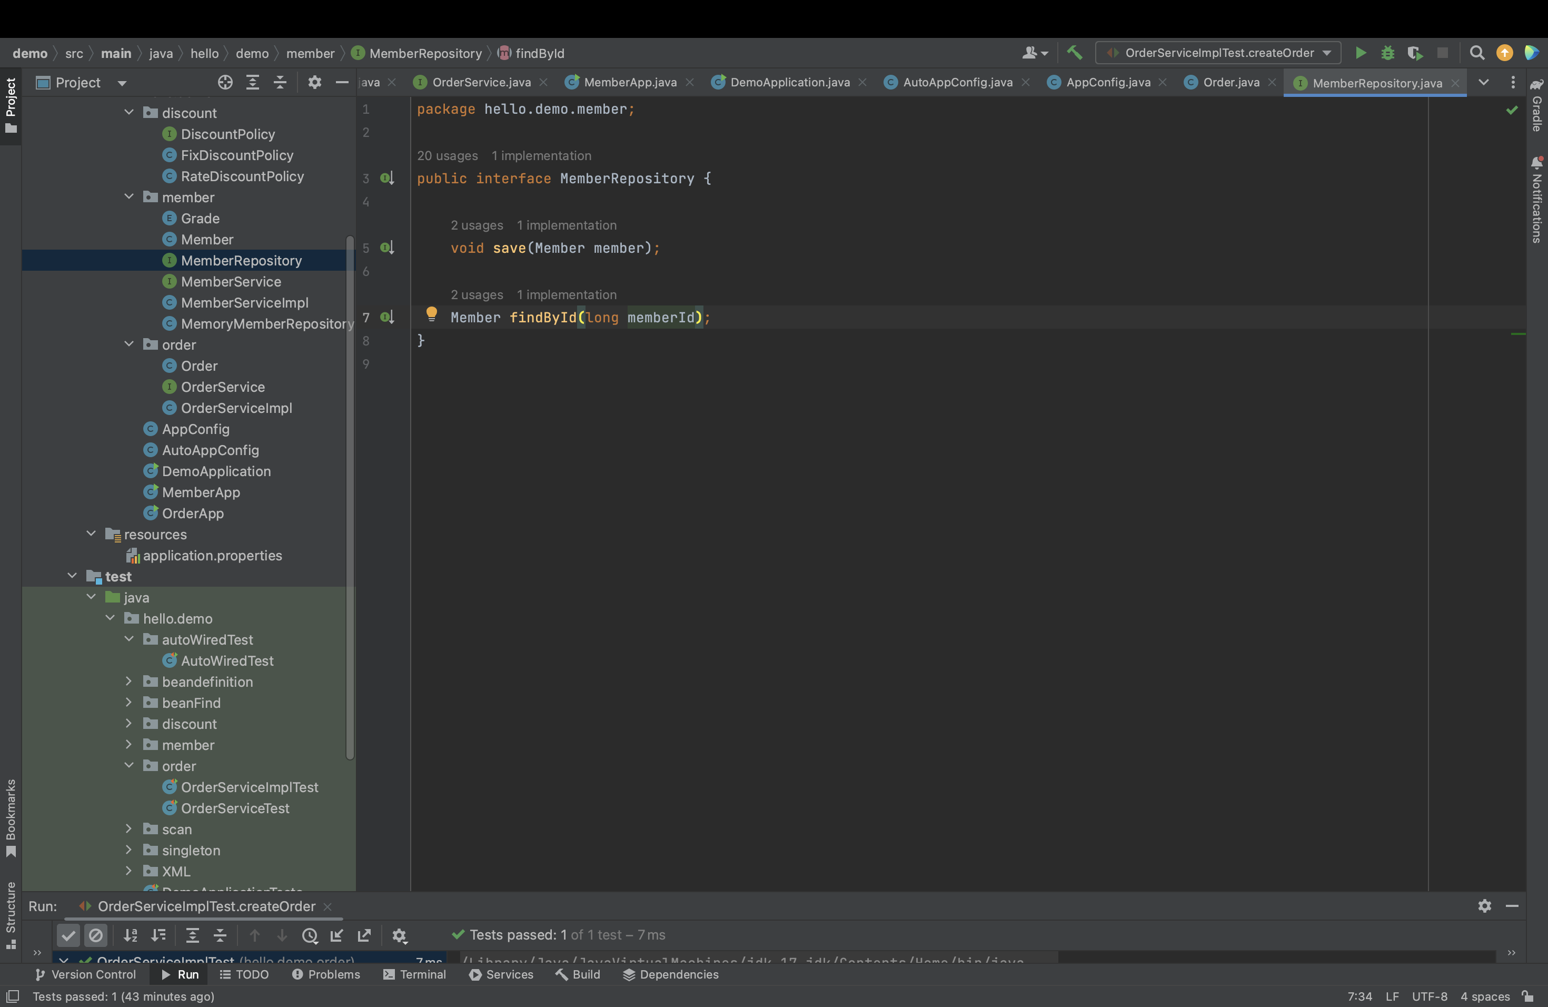1548x1007 pixels.
Task: Toggle read-only lock icon in status bar
Action: click(x=1528, y=996)
